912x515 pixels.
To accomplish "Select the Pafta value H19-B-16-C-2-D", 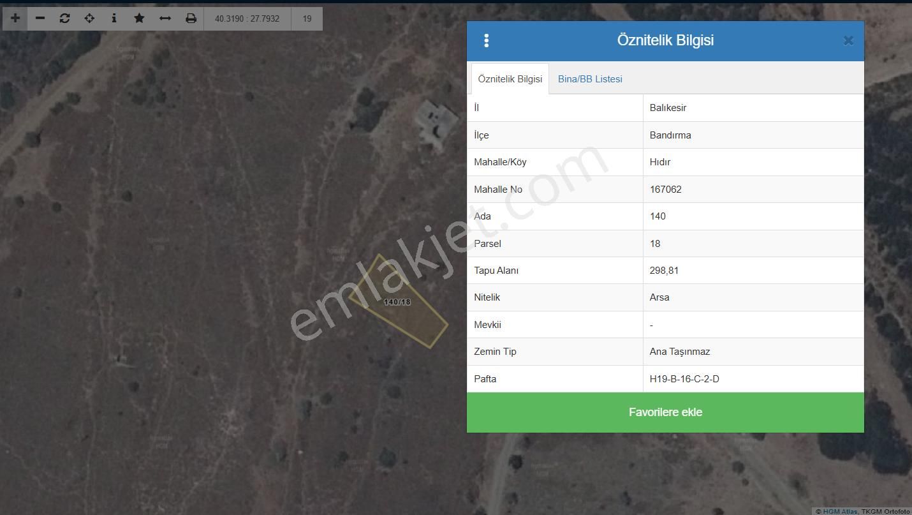I will point(684,379).
